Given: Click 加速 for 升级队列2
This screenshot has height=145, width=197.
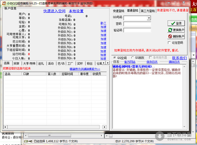Looking at the screenshot, I should [x=103, y=31].
